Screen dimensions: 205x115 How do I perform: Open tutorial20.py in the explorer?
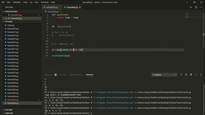pos(22,59)
